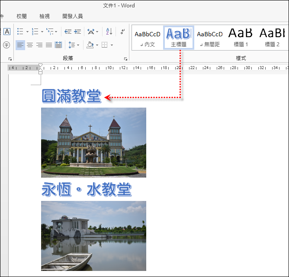Apply the 標題 2 style
The width and height of the screenshot is (289, 277).
[272, 38]
